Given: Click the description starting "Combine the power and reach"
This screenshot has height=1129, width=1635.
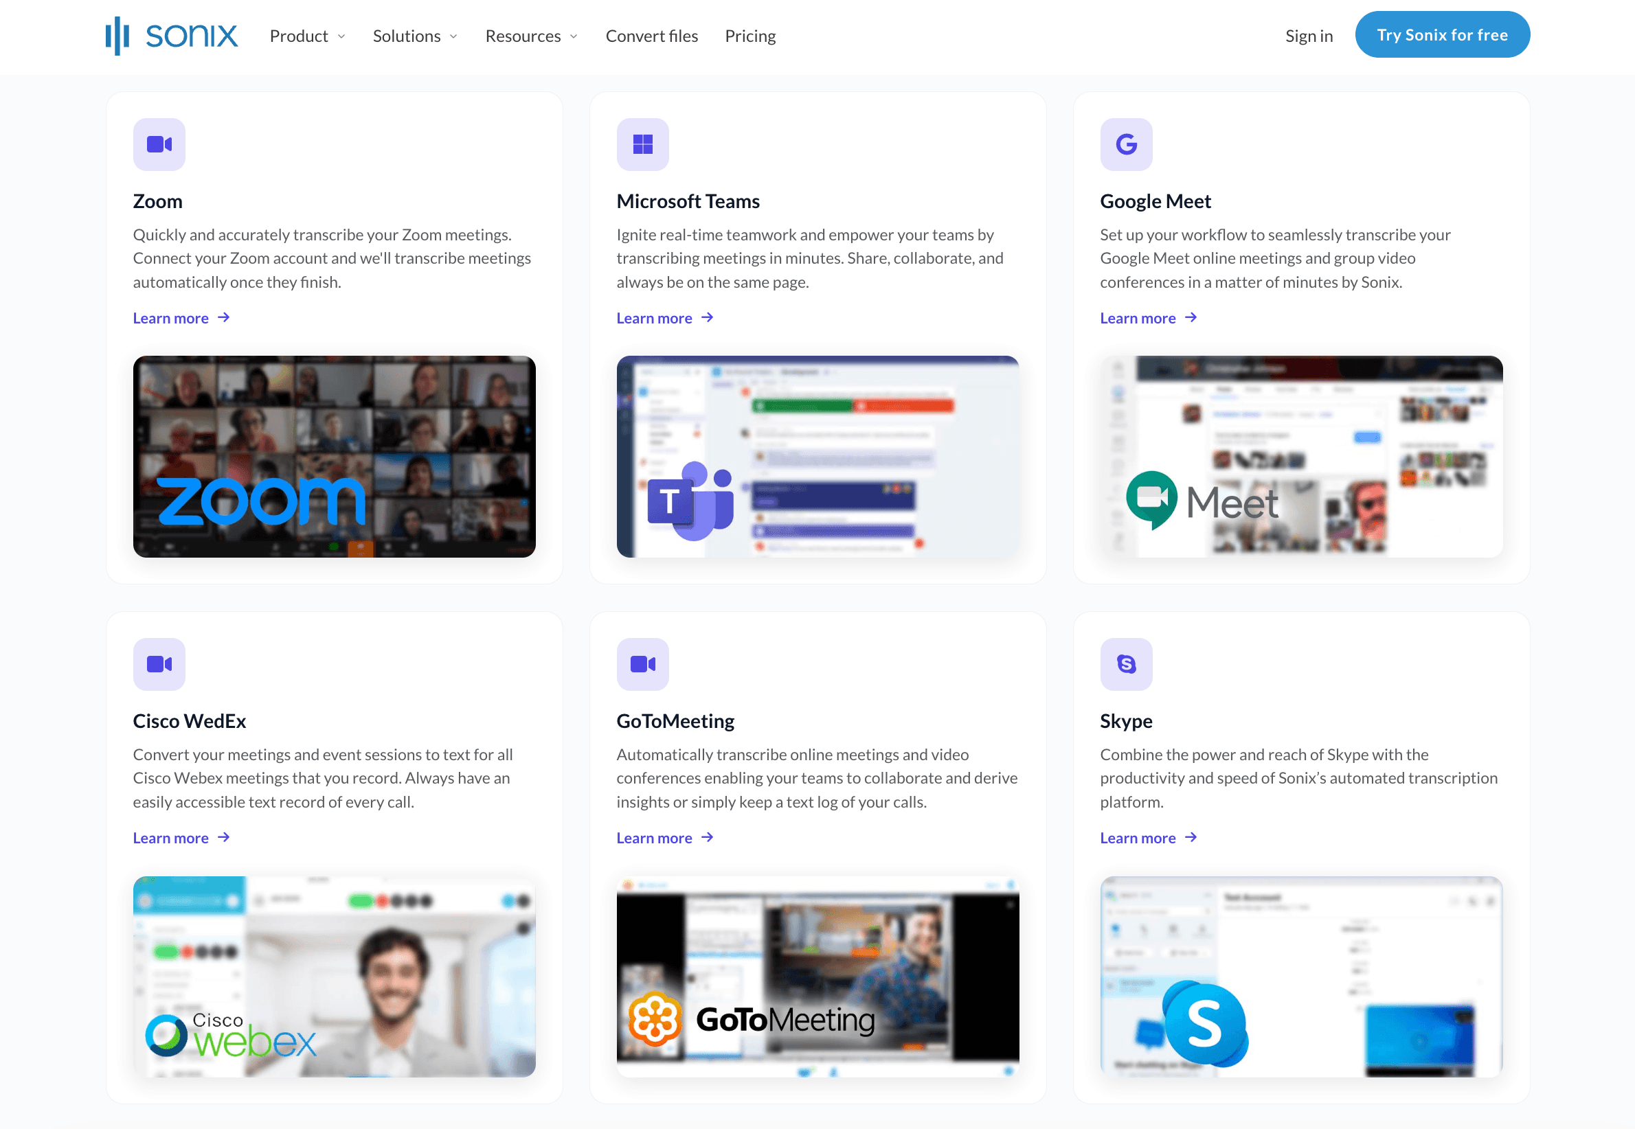Looking at the screenshot, I should [1298, 778].
